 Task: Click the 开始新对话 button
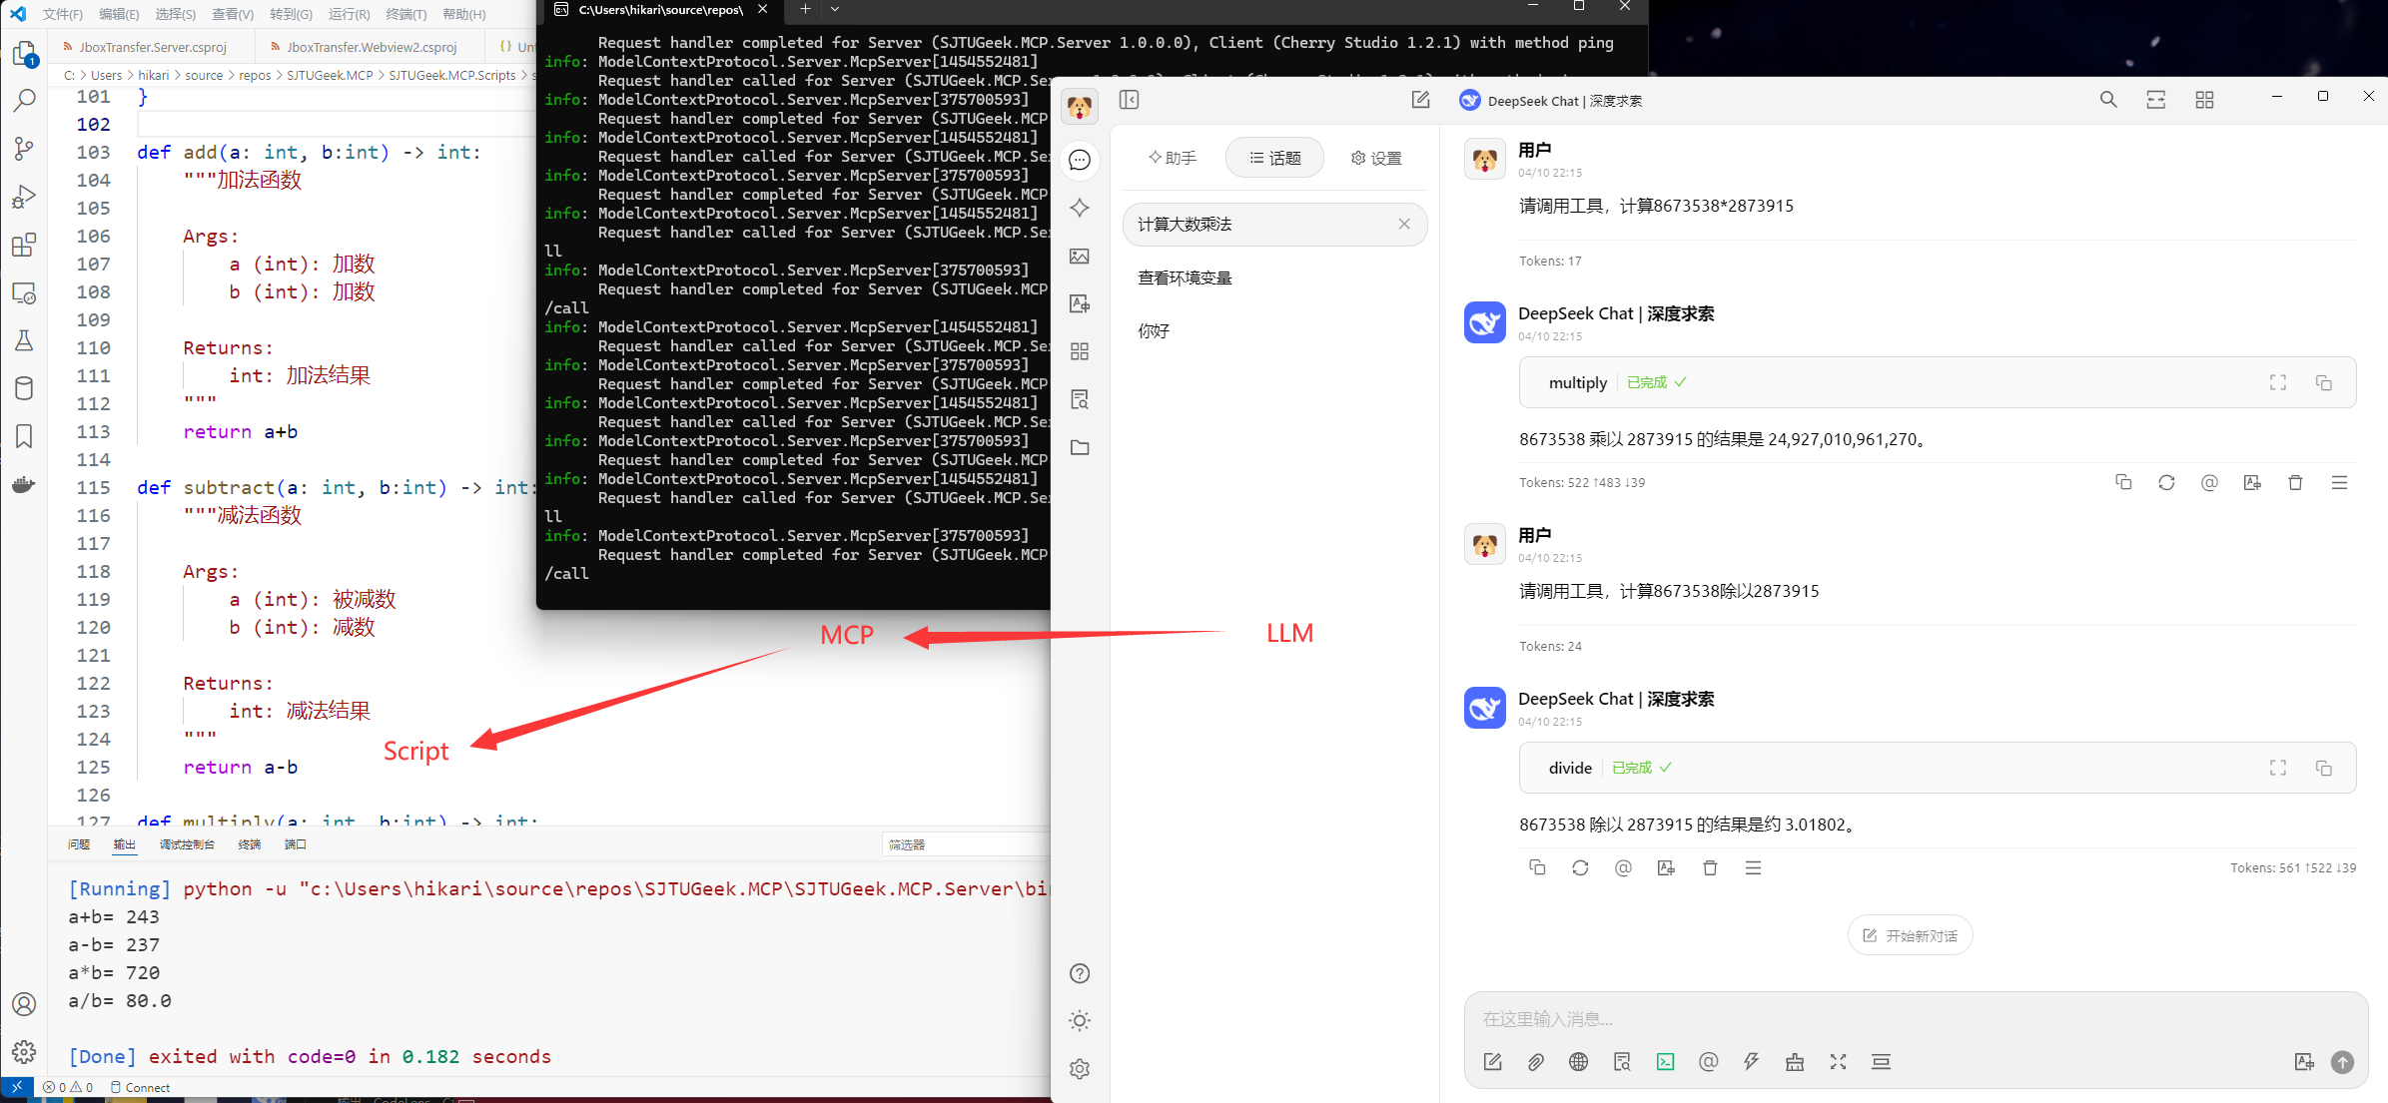[x=1910, y=935]
